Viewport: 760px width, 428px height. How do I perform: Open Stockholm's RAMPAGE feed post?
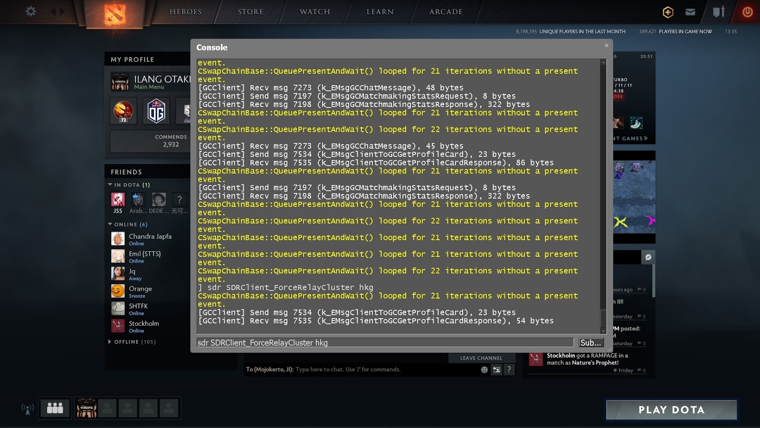click(587, 359)
